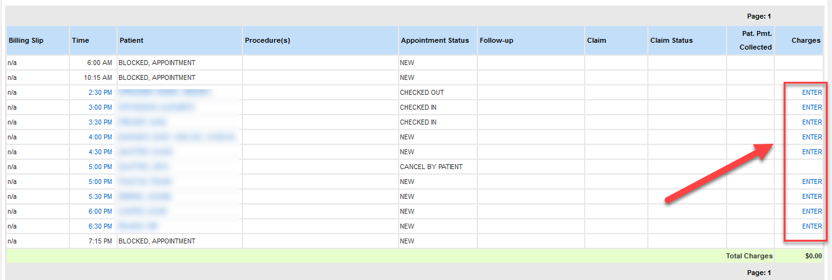Open ENTER charges link in 4:30 PM row
The height and width of the screenshot is (280, 832).
(812, 152)
